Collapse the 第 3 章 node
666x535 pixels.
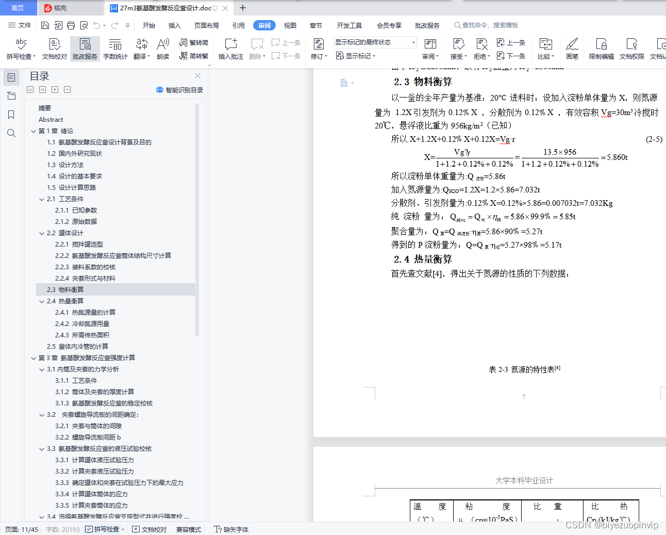pos(34,358)
